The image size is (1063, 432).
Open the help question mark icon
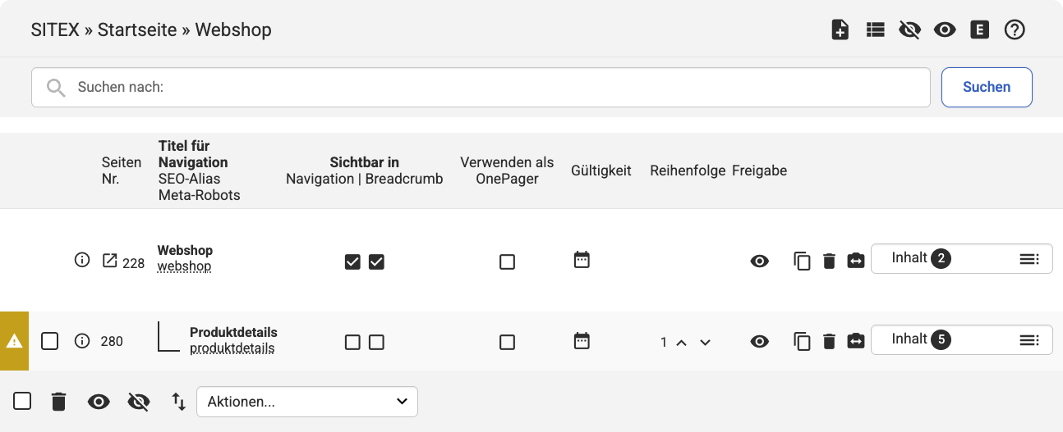coord(1015,30)
